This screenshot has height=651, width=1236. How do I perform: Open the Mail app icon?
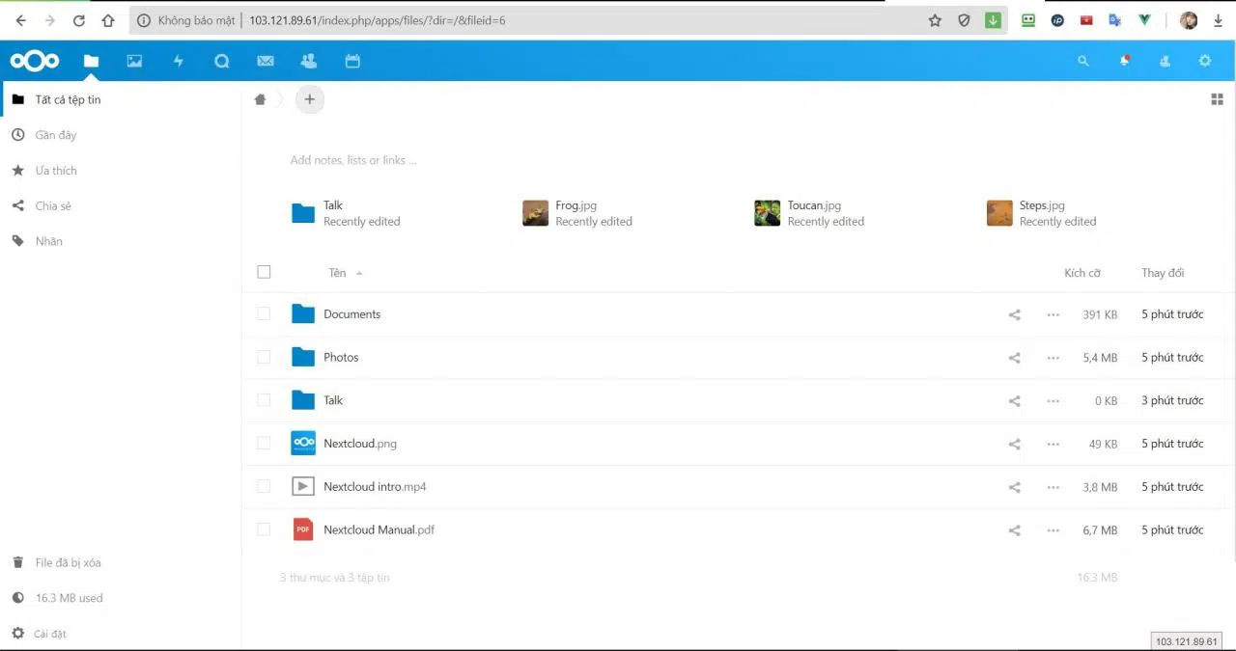point(265,60)
